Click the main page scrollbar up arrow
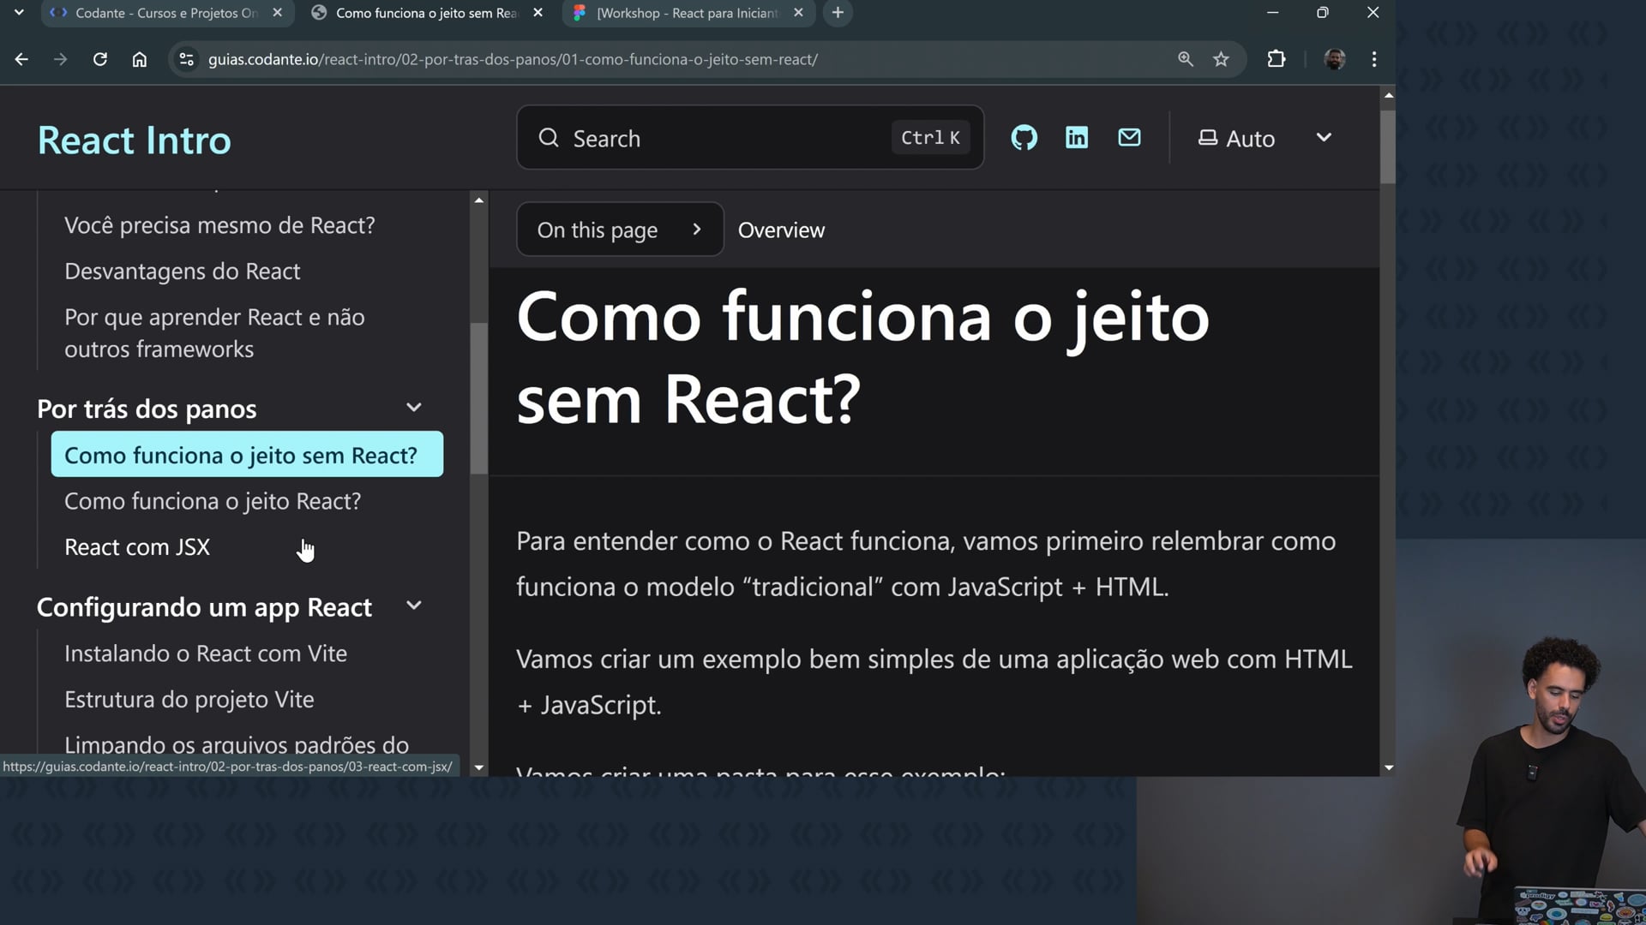This screenshot has width=1646, height=925. click(1389, 95)
